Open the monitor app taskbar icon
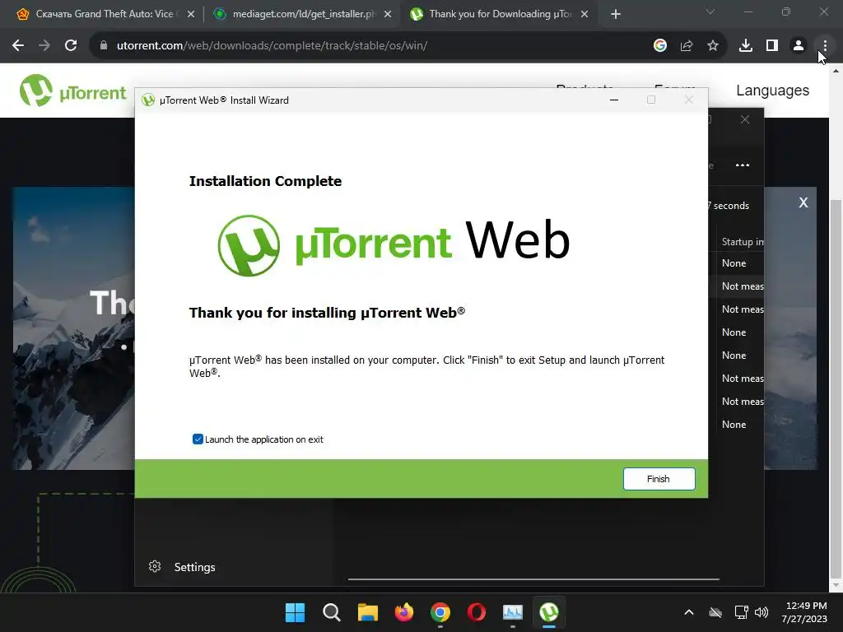 pos(513,612)
